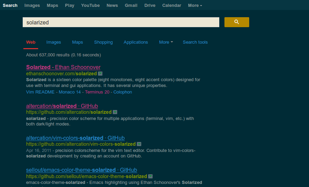Open the Terminus 20 sitelink
Image resolution: width=309 pixels, height=187 pixels.
click(97, 92)
